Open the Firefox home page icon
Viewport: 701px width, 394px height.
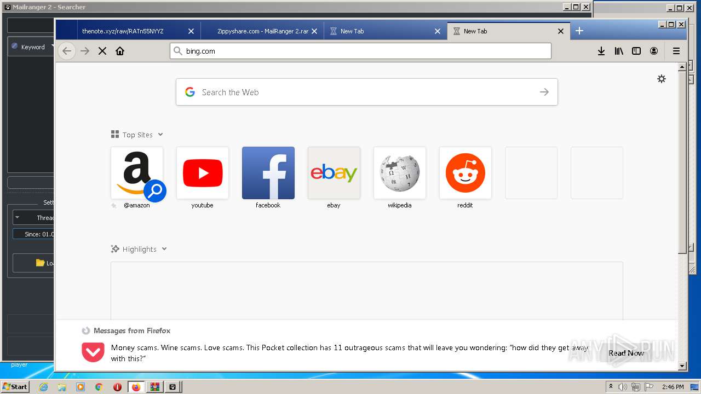(x=120, y=51)
